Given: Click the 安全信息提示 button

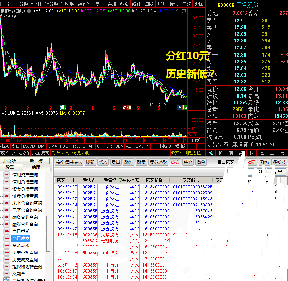Looking at the screenshot, I should click(69, 162).
